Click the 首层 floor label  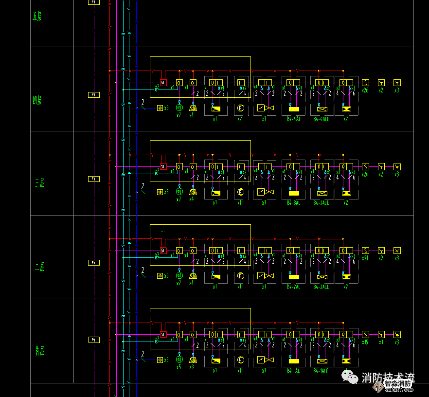pyautogui.click(x=39, y=351)
